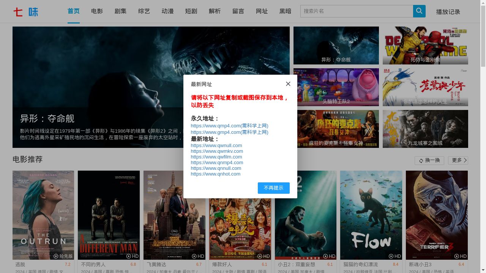Click the 猫猫的奇幻漂流 title text
Image resolution: width=486 pixels, height=273 pixels.
[x=361, y=264]
